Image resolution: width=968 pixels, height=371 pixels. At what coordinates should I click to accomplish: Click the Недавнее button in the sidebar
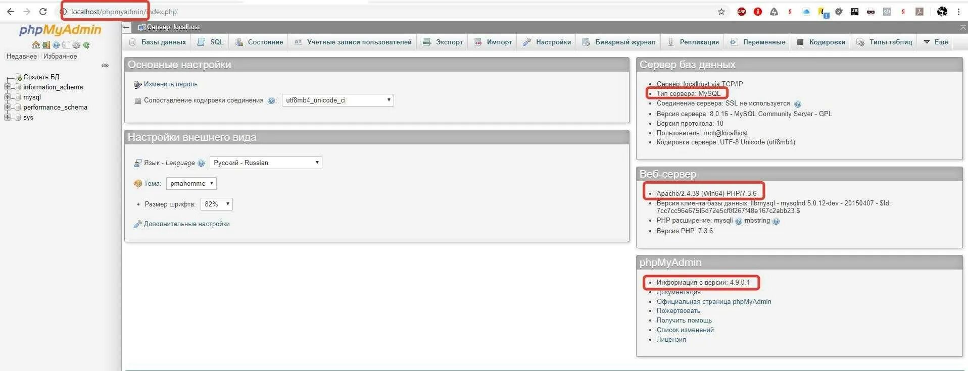pyautogui.click(x=21, y=56)
